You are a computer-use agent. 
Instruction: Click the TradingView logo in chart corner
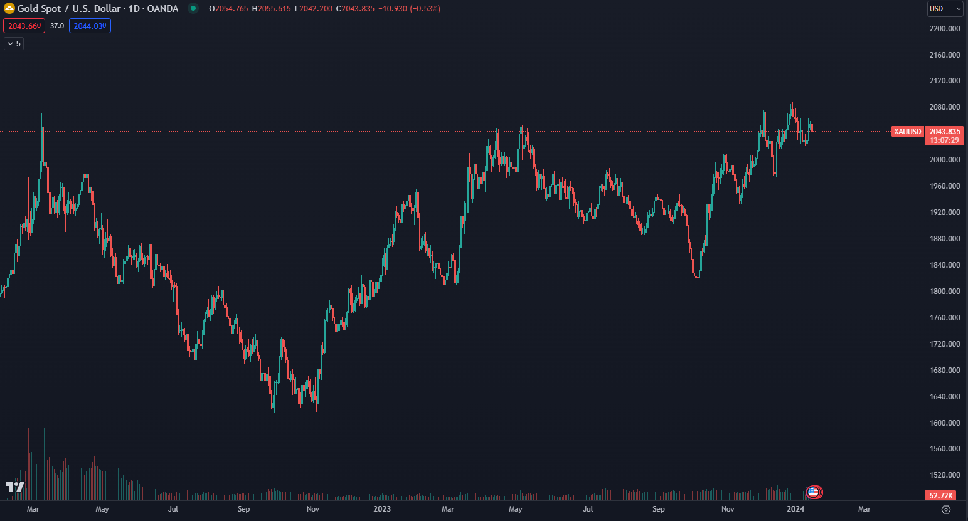[x=15, y=487]
